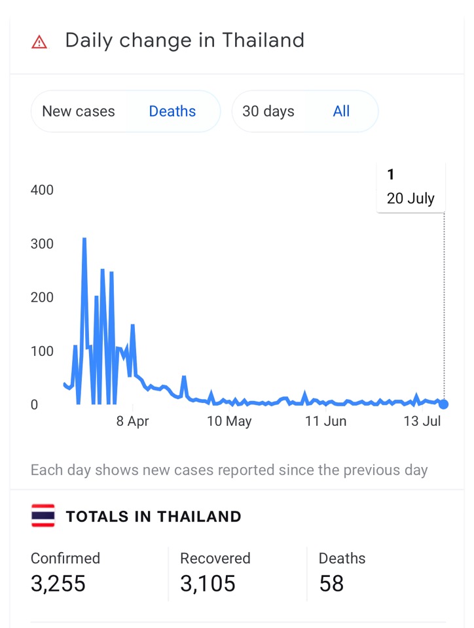Select the New cases toggle option
Image resolution: width=474 pixels, height=628 pixels.
point(79,111)
